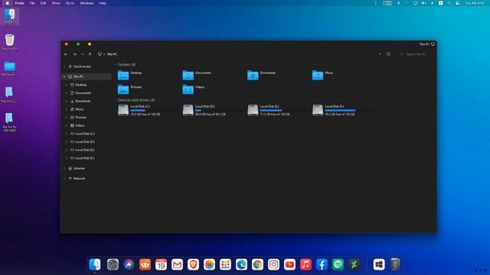The width and height of the screenshot is (490, 275).
Task: Launch Siri from the dock
Action: point(129,264)
